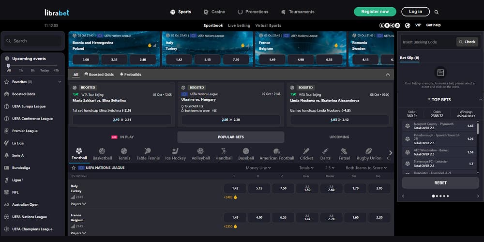Select the Volleyball sport icon

point(200,151)
